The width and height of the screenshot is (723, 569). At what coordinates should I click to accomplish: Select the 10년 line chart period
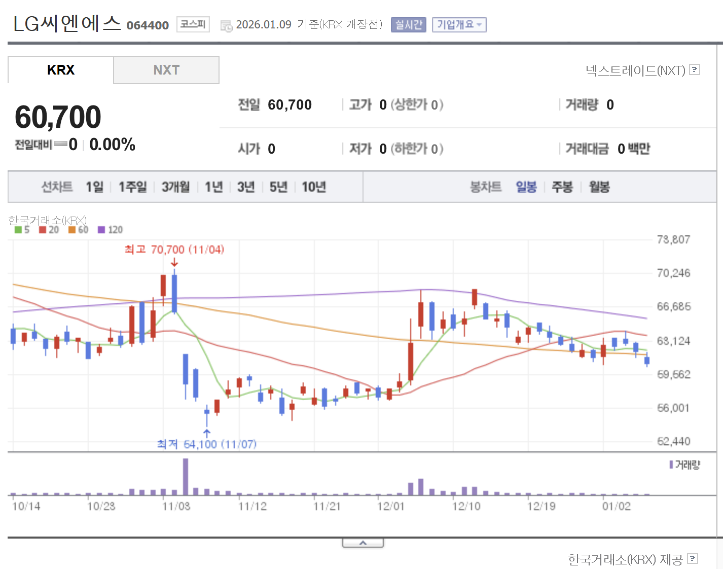click(314, 187)
